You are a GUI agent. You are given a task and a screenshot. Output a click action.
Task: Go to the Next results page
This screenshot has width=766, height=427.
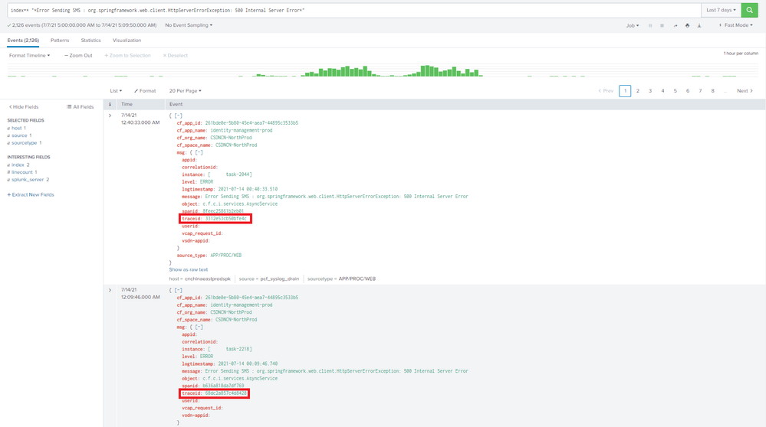[x=744, y=90]
